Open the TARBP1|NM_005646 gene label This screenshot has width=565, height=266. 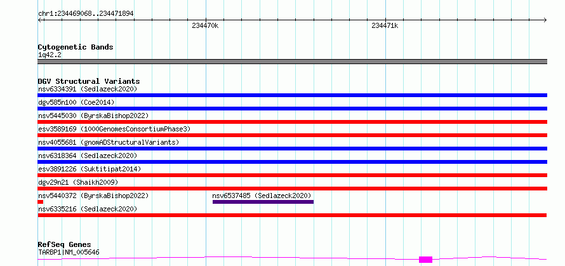tap(69, 252)
